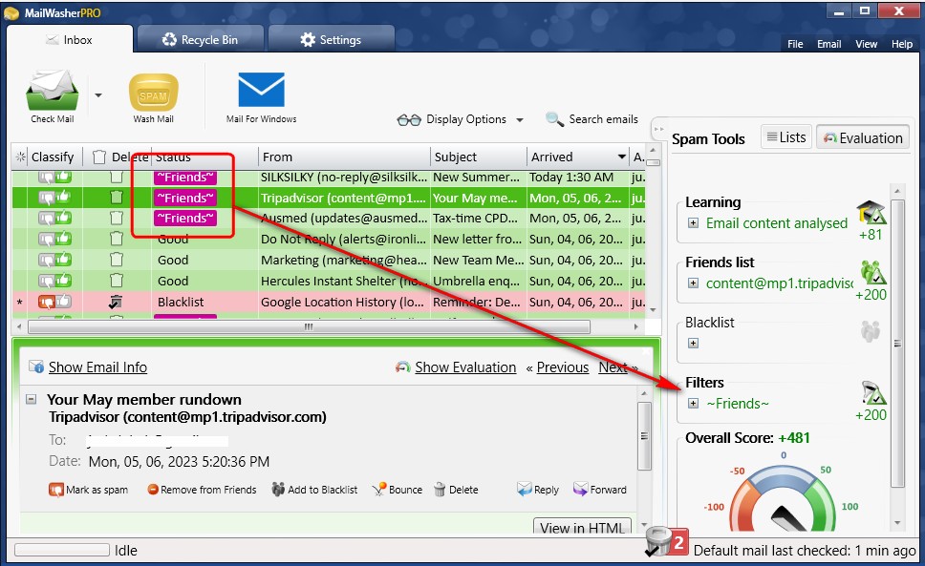The image size is (925, 566).
Task: Click the Wash Mail SPAM icon
Action: point(154,92)
